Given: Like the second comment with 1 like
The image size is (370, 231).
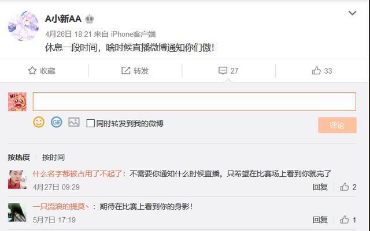Looking at the screenshot, I should click(x=345, y=219).
